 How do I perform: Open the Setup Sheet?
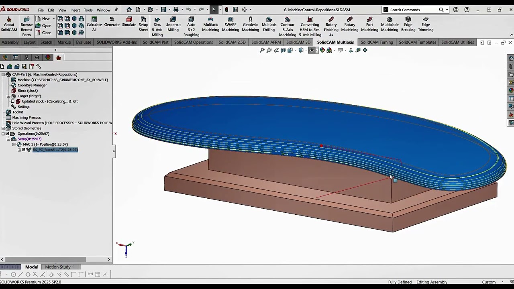click(x=143, y=24)
